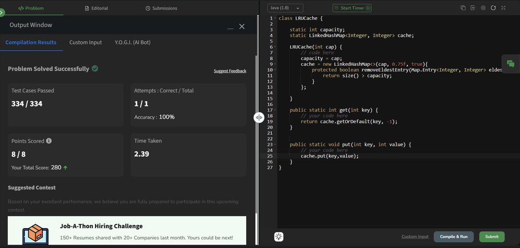
Task: Click line number 19 in the gutter
Action: 270,121
